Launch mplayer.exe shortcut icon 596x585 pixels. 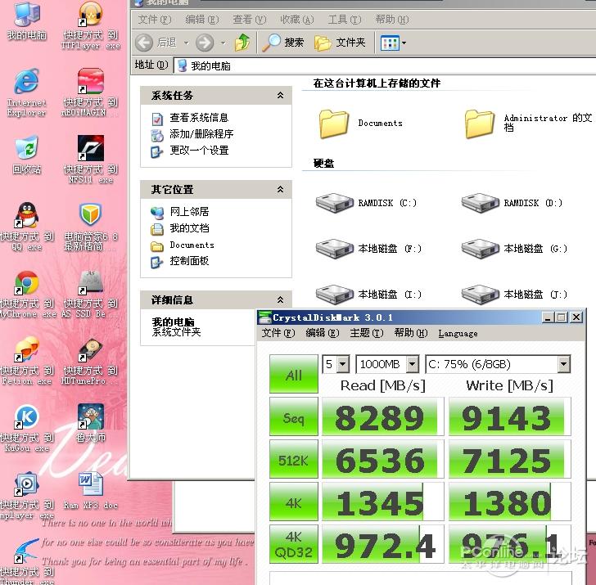click(26, 484)
